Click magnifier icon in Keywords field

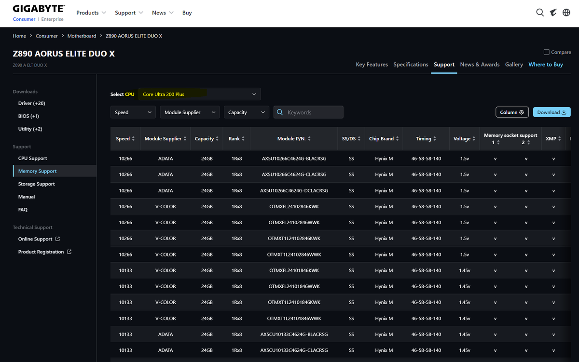click(x=280, y=112)
